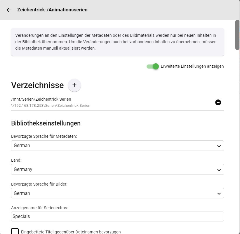This screenshot has height=234, width=240.
Task: Click the Bevorzugte Sprache für Metadaten label
Action: click(44, 136)
